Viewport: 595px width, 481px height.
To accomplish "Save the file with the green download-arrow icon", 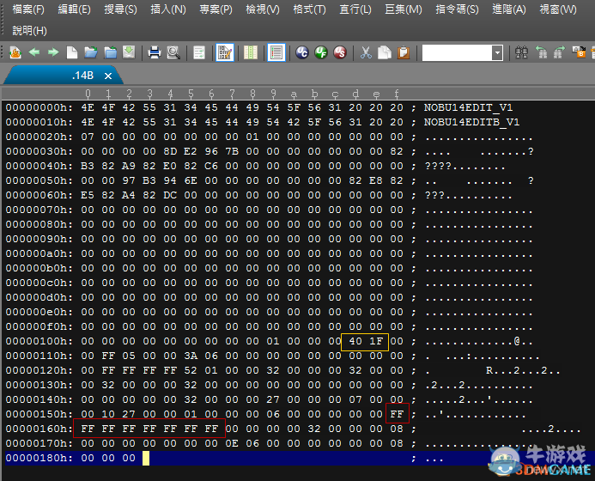I will (x=129, y=52).
